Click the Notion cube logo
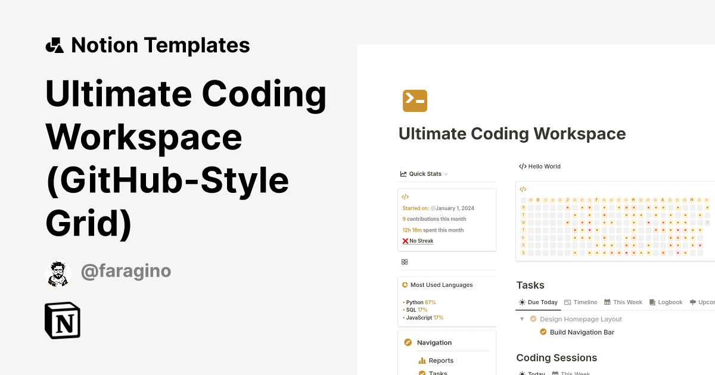 [63, 321]
